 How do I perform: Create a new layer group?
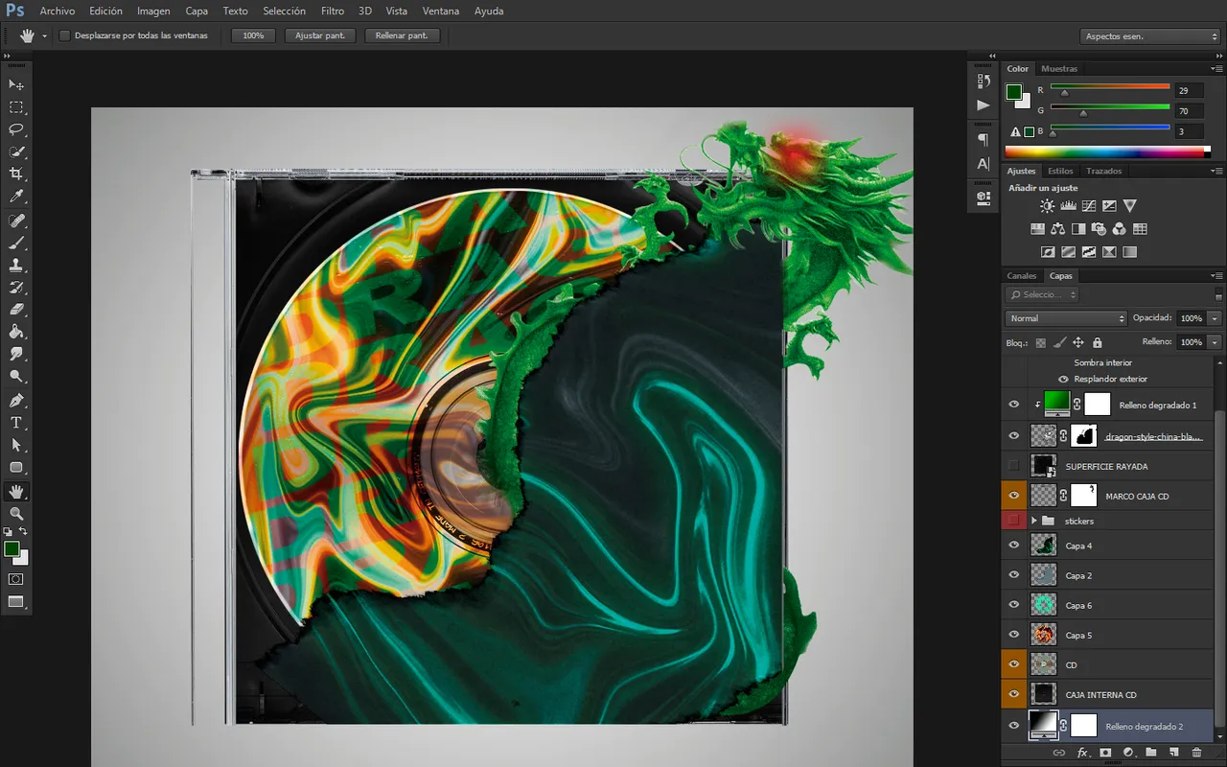click(1150, 754)
